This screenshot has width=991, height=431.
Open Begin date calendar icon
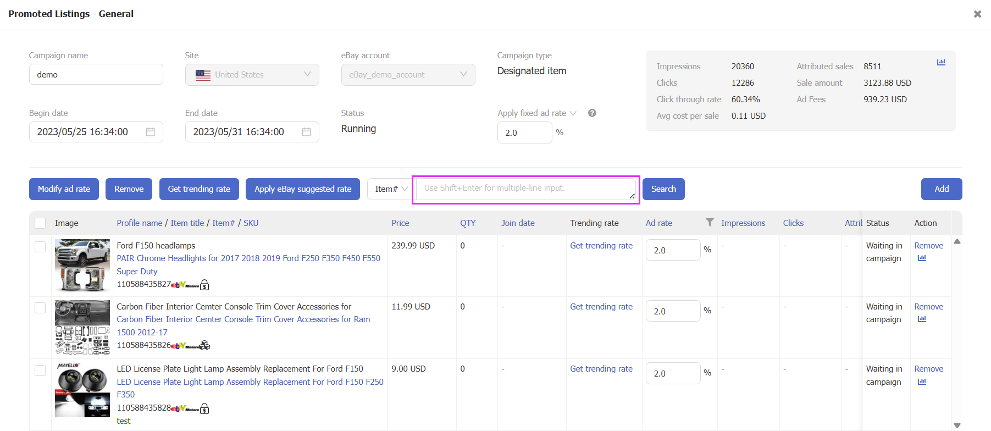tap(150, 132)
